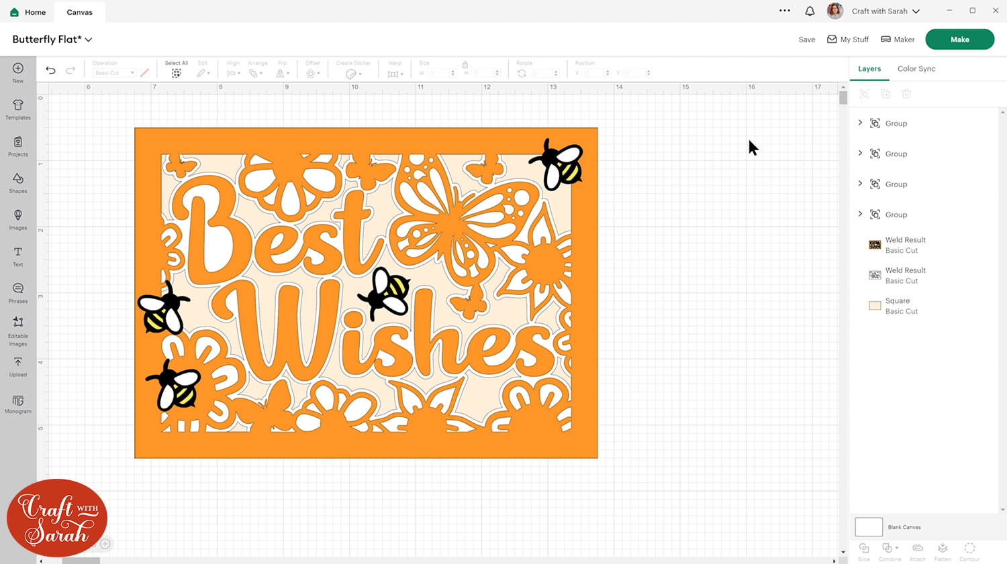This screenshot has height=564, width=1007.
Task: Open the Align dropdown
Action: (x=234, y=73)
